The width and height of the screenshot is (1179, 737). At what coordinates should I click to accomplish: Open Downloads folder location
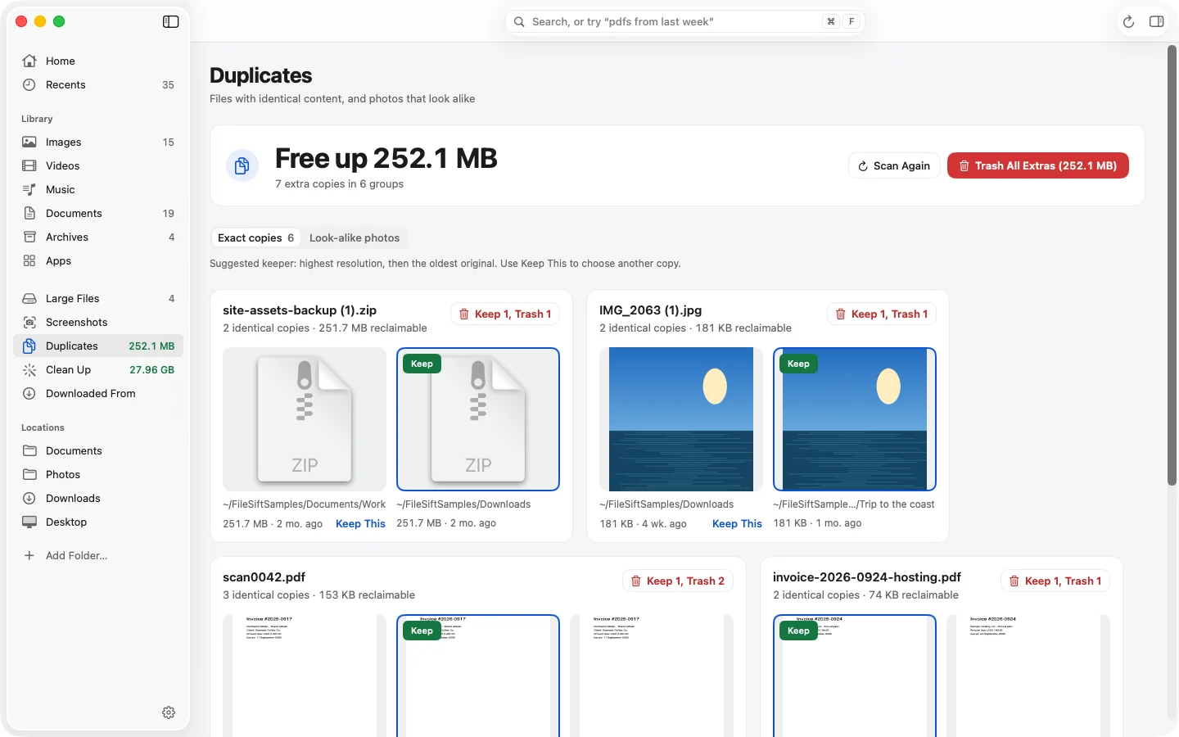[98, 498]
